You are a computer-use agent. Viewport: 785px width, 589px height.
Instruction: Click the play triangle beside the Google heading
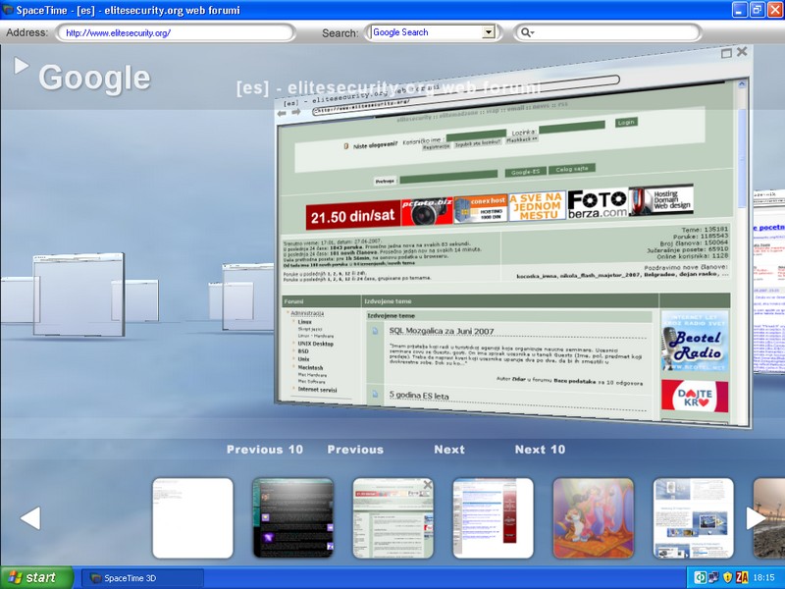coord(21,65)
